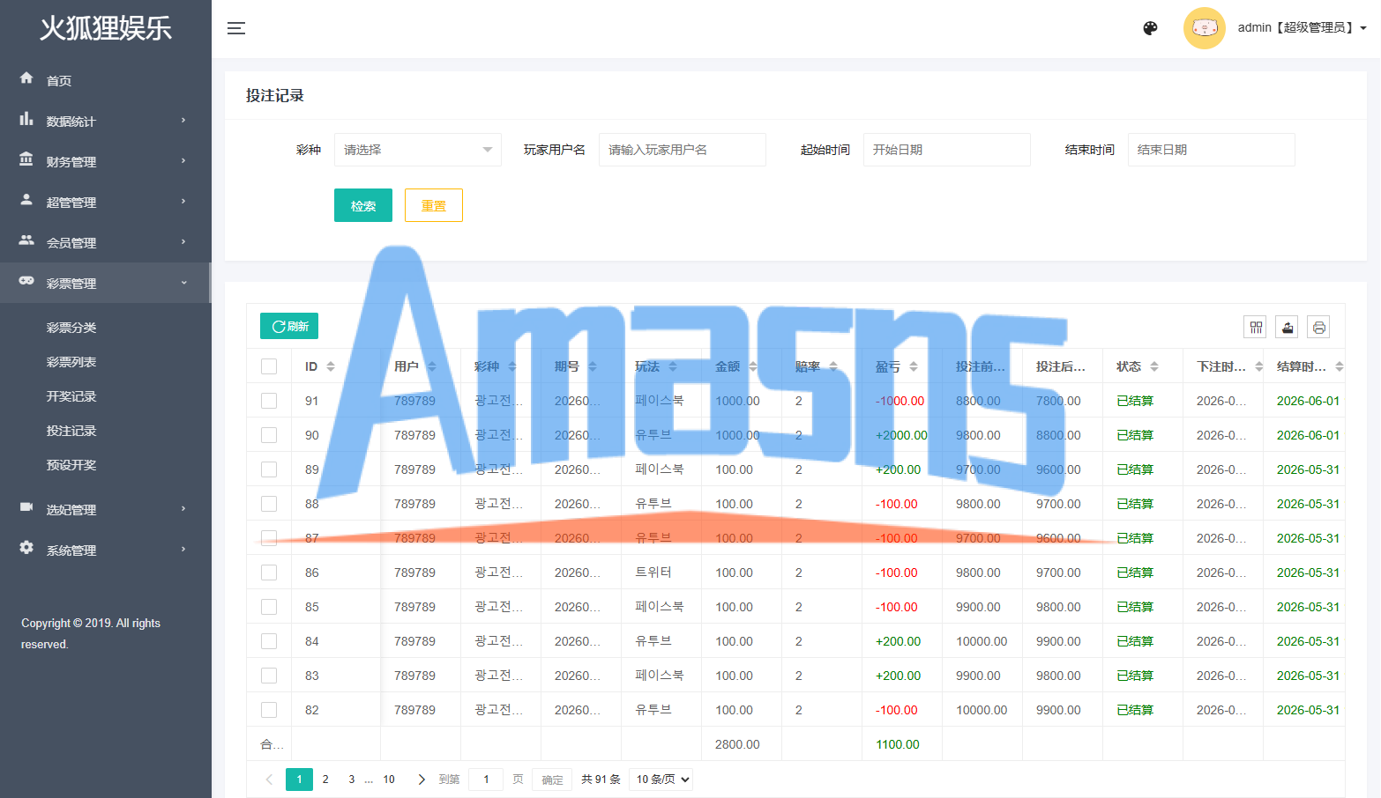Open 开奖记录 submenu item
Screen dimensions: 1381x798
[71, 396]
